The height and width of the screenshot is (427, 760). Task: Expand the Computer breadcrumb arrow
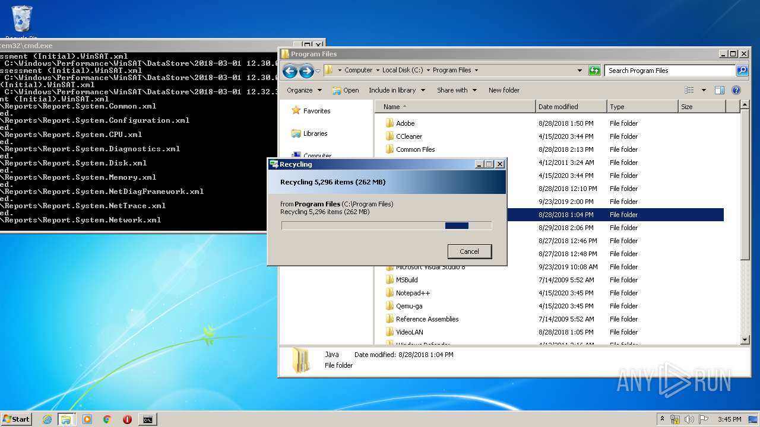tap(377, 70)
